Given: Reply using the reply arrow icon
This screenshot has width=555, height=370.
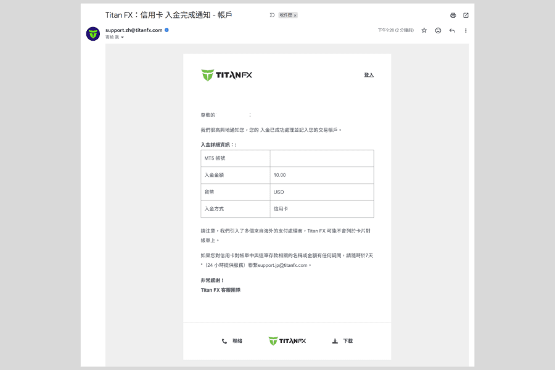Looking at the screenshot, I should click(x=451, y=30).
